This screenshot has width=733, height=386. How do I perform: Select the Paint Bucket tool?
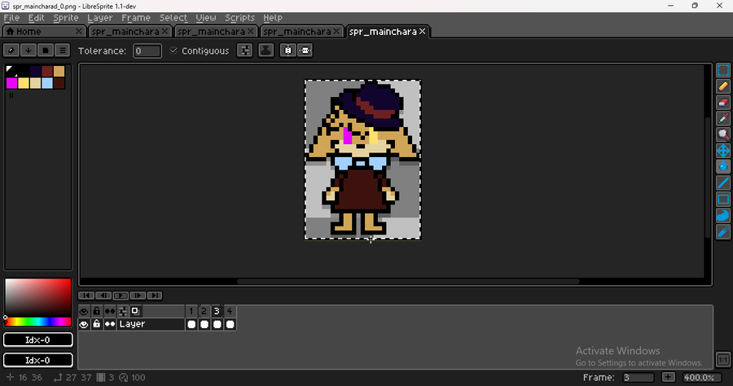723,167
